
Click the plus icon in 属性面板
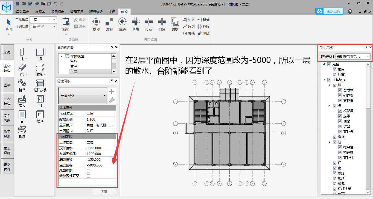[x=112, y=91]
